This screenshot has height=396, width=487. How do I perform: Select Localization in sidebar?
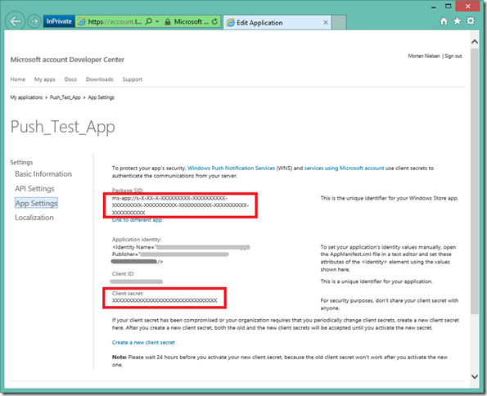click(x=34, y=218)
